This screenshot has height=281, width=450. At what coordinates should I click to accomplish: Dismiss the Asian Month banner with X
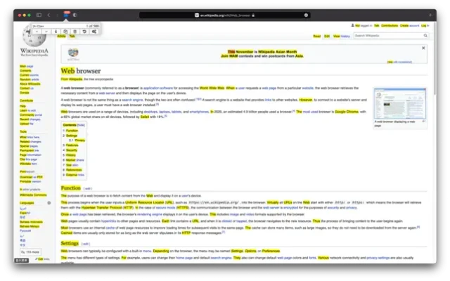[423, 48]
